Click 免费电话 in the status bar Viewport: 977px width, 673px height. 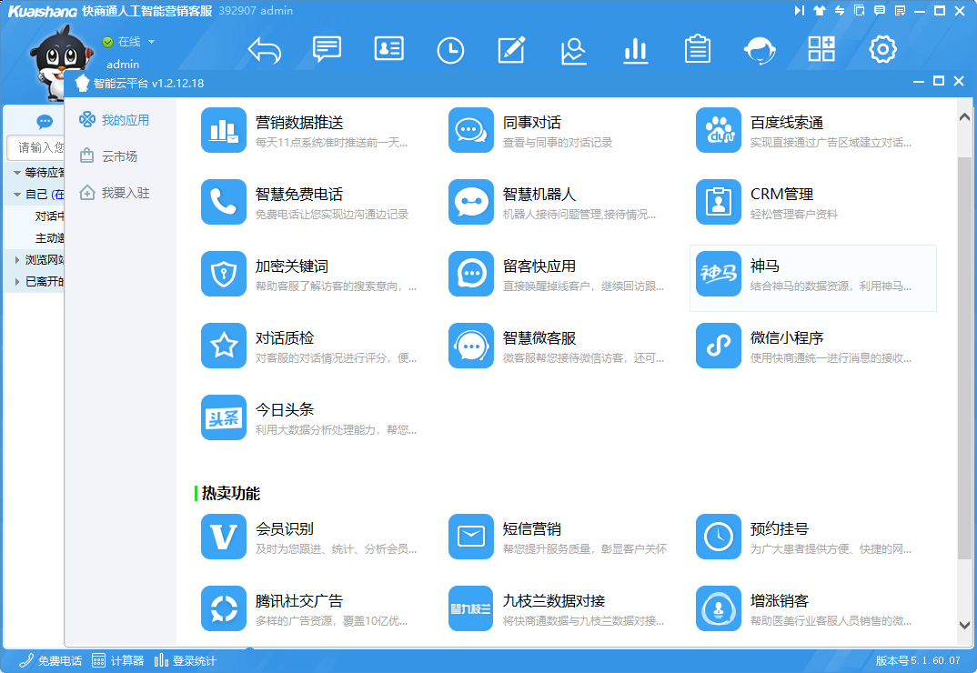(51, 661)
